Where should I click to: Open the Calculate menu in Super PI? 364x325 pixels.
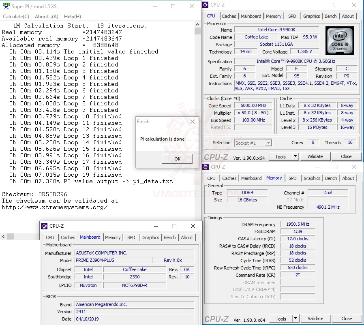click(16, 16)
